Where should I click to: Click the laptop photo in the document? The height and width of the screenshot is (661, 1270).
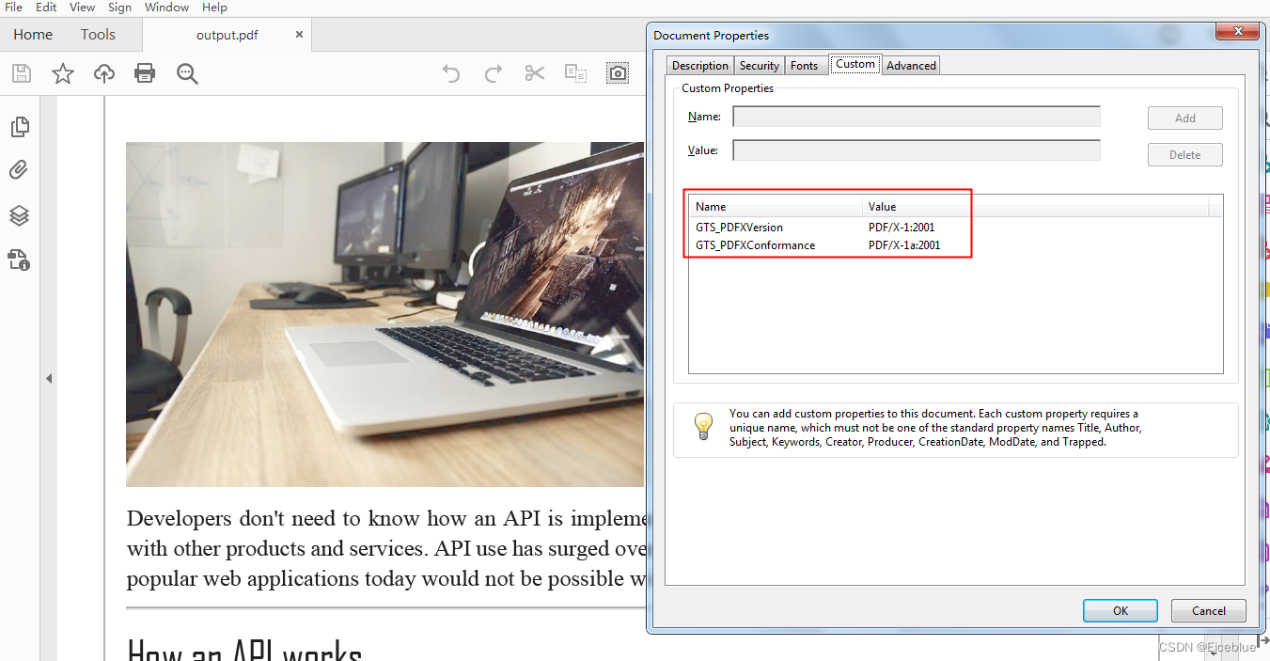pyautogui.click(x=385, y=314)
